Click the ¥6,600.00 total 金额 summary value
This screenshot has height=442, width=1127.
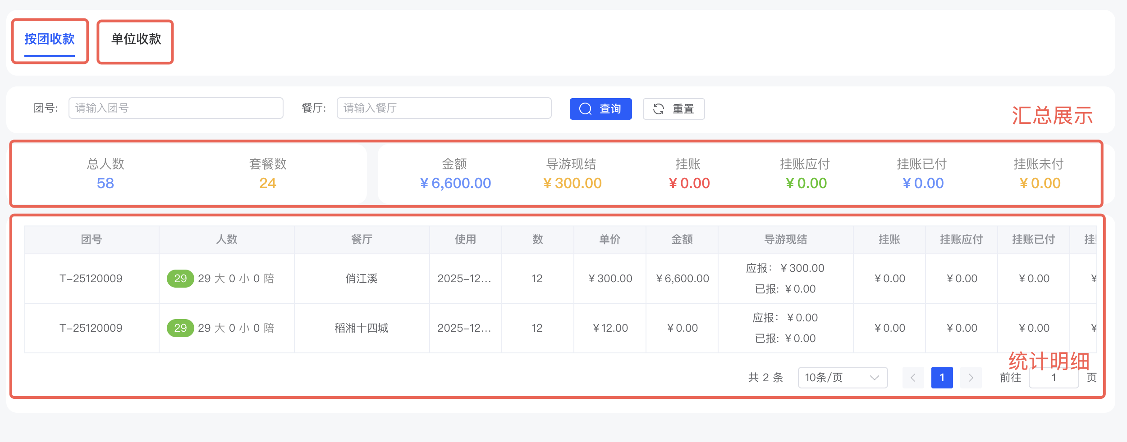455,183
